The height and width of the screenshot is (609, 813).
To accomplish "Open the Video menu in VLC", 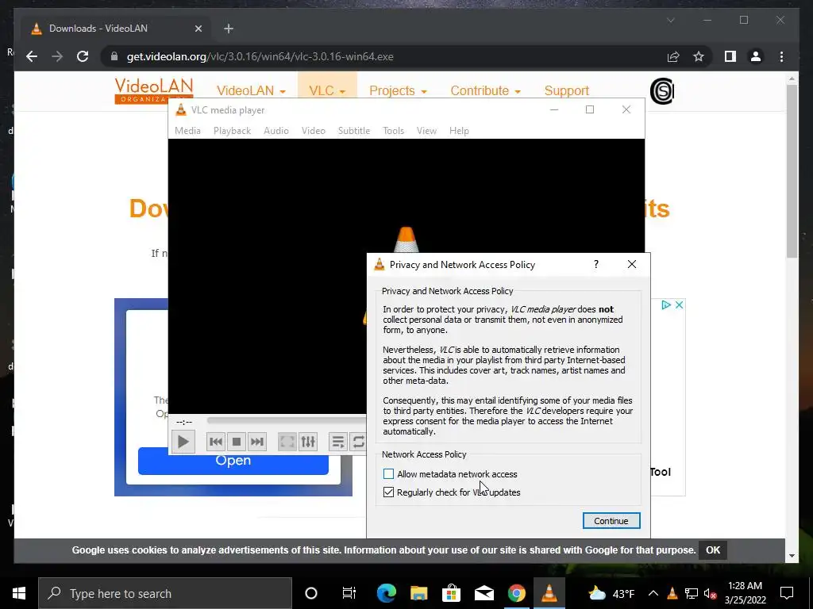I will [x=314, y=131].
